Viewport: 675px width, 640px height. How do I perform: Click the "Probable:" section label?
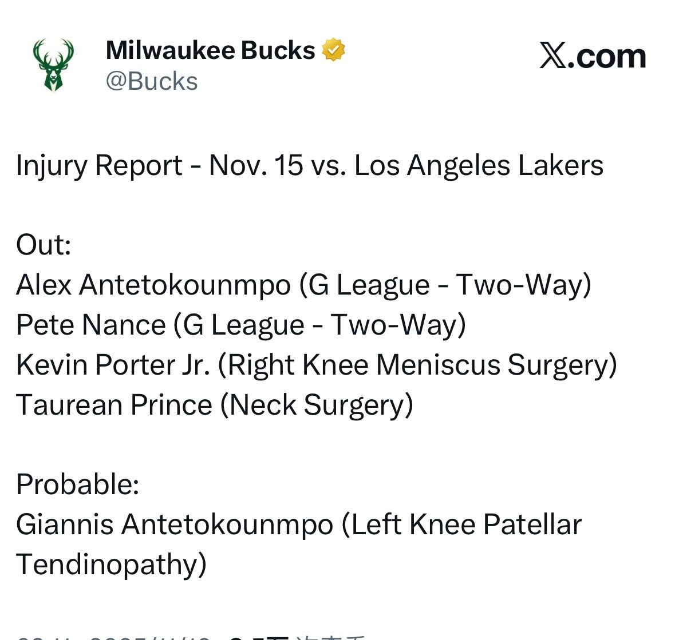coord(78,484)
